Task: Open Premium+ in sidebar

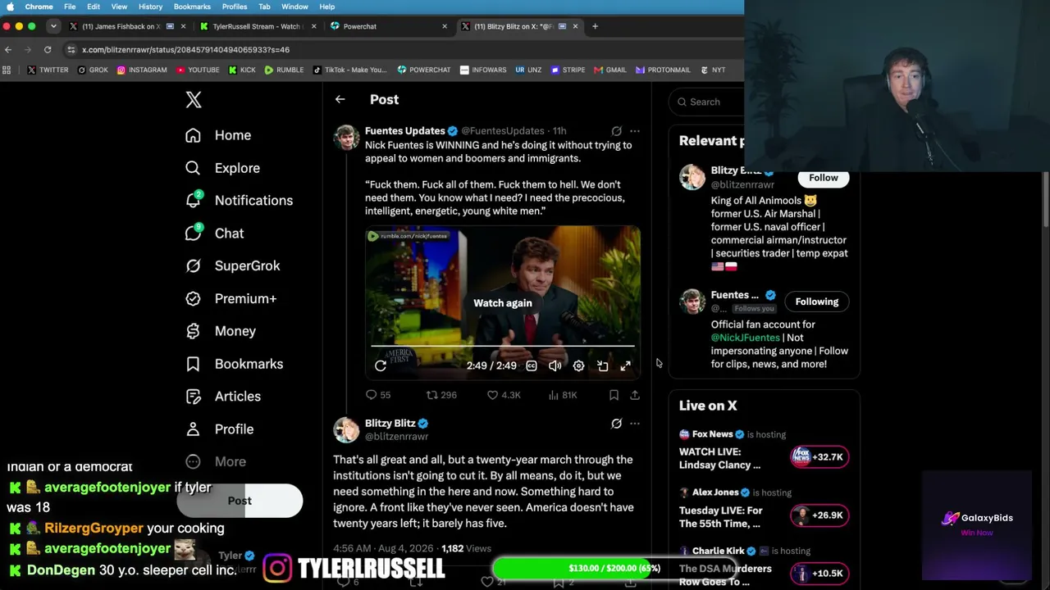Action: tap(231, 298)
